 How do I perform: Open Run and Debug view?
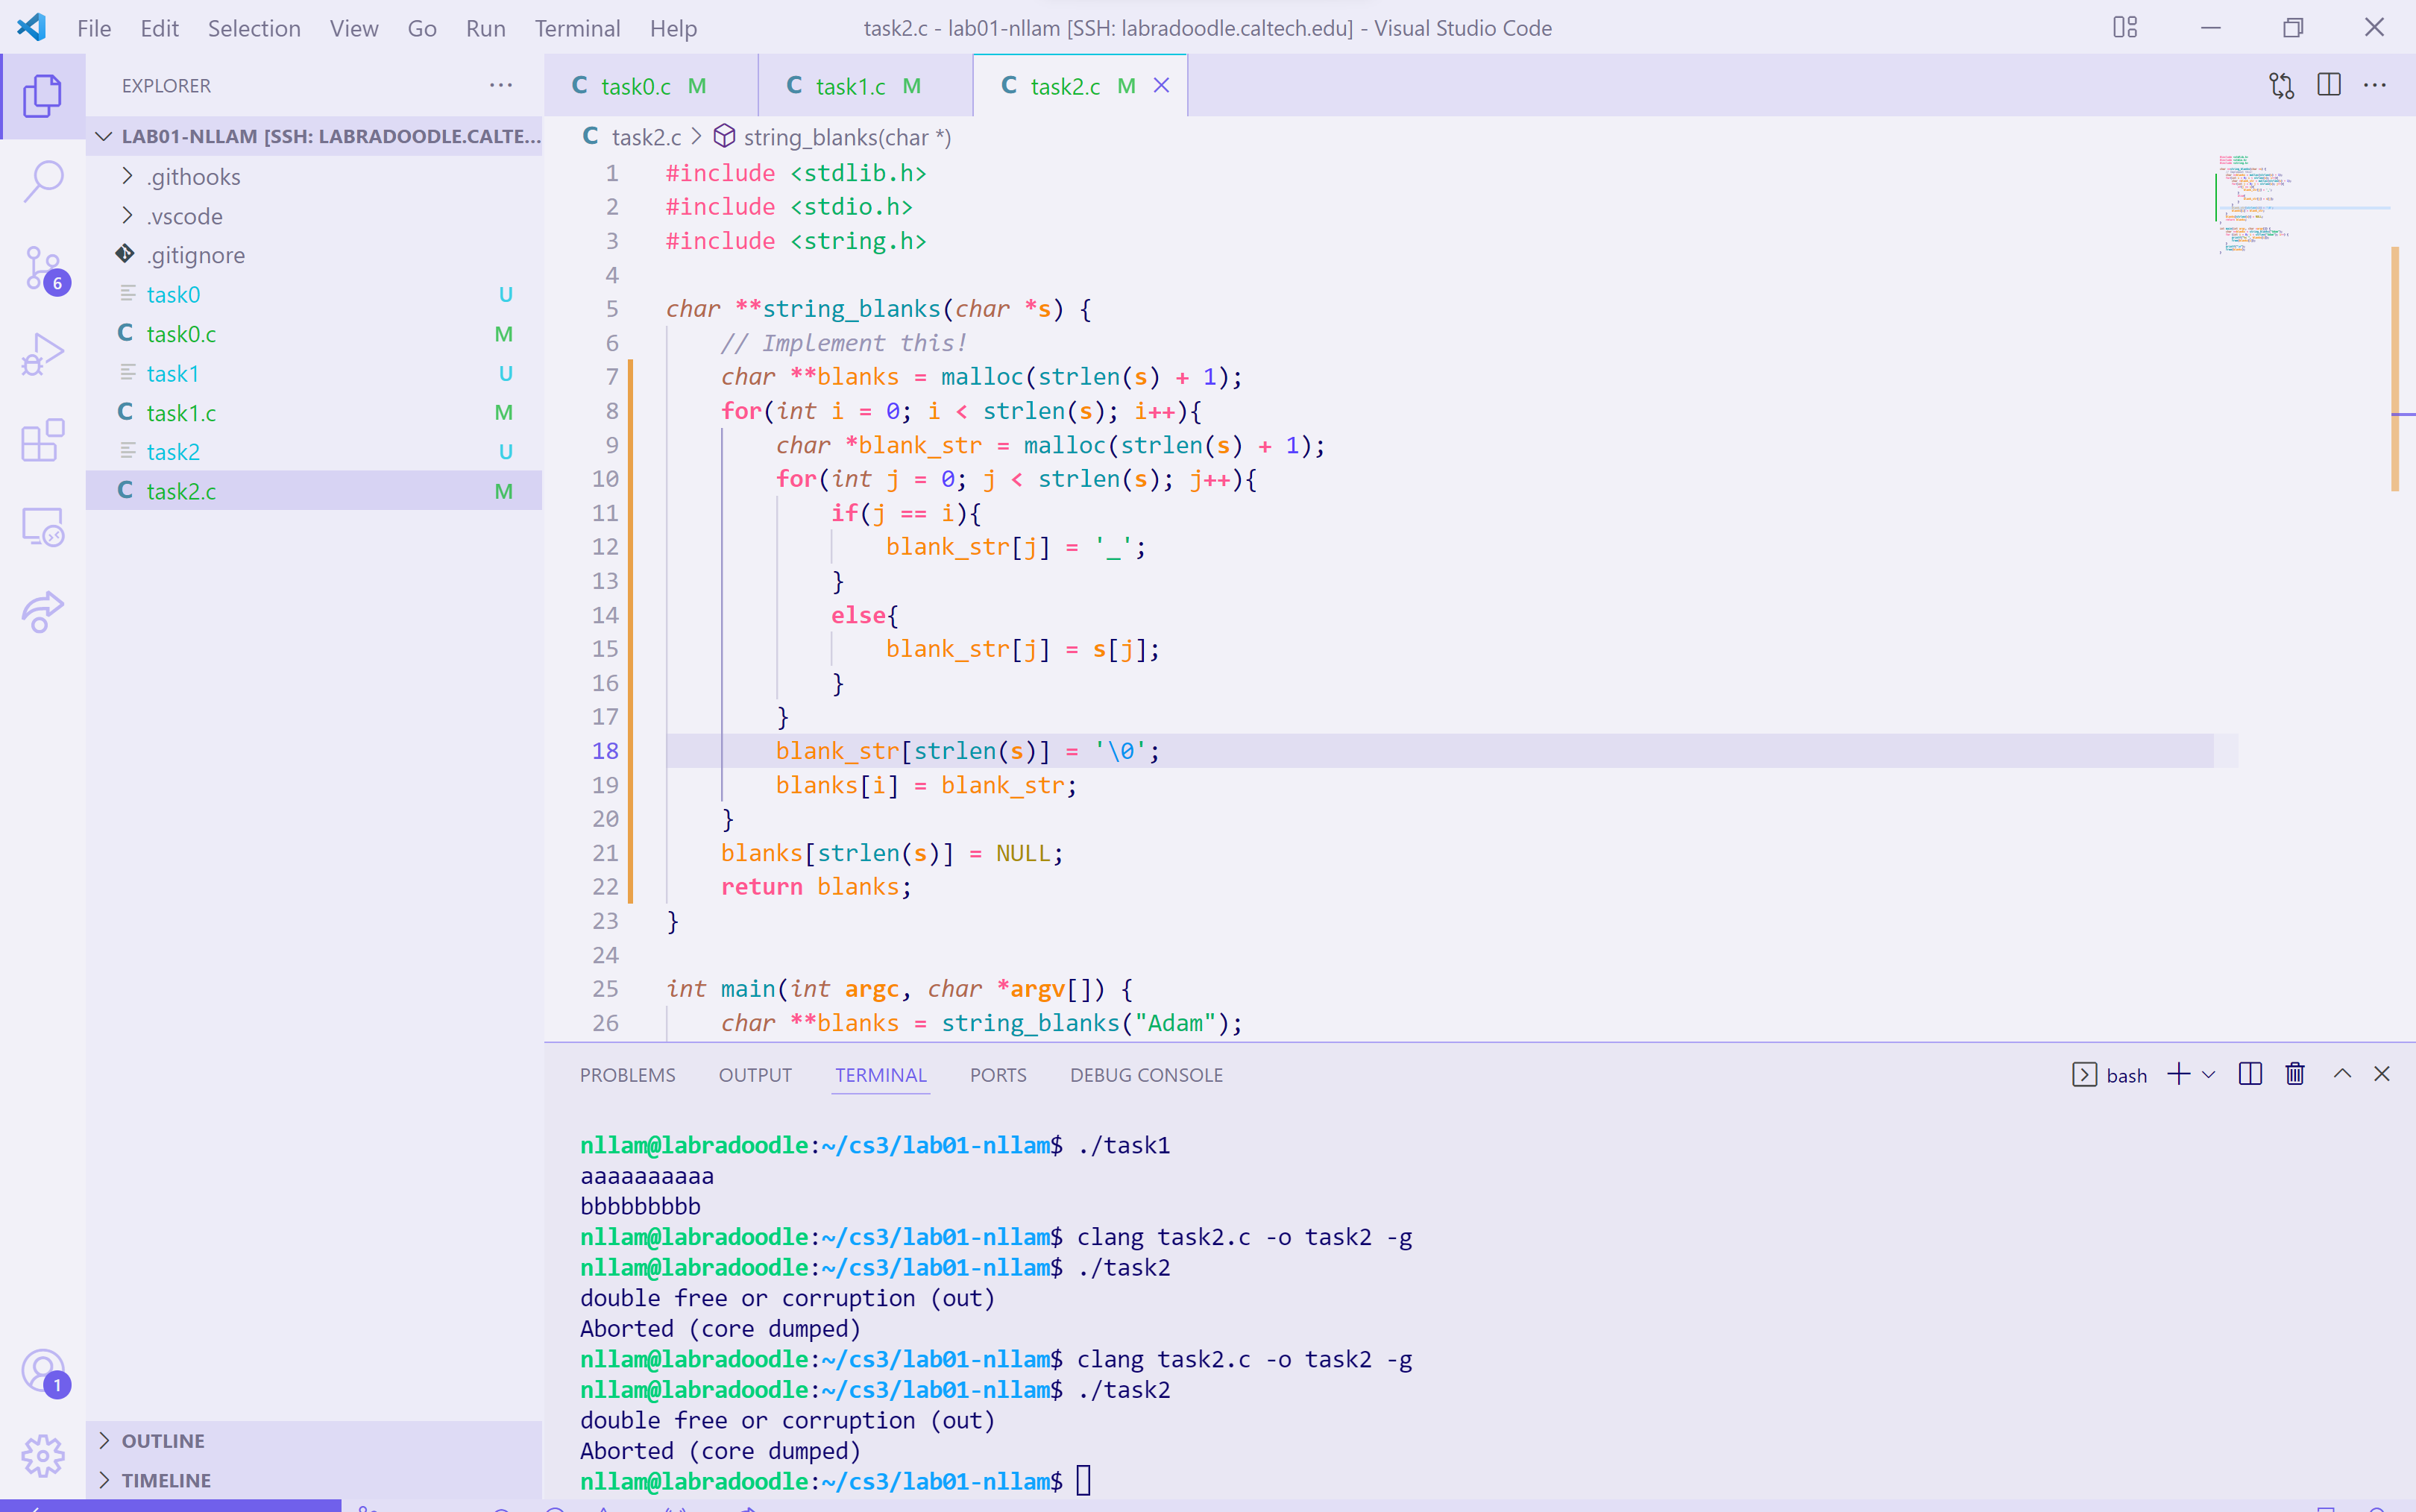click(x=43, y=354)
